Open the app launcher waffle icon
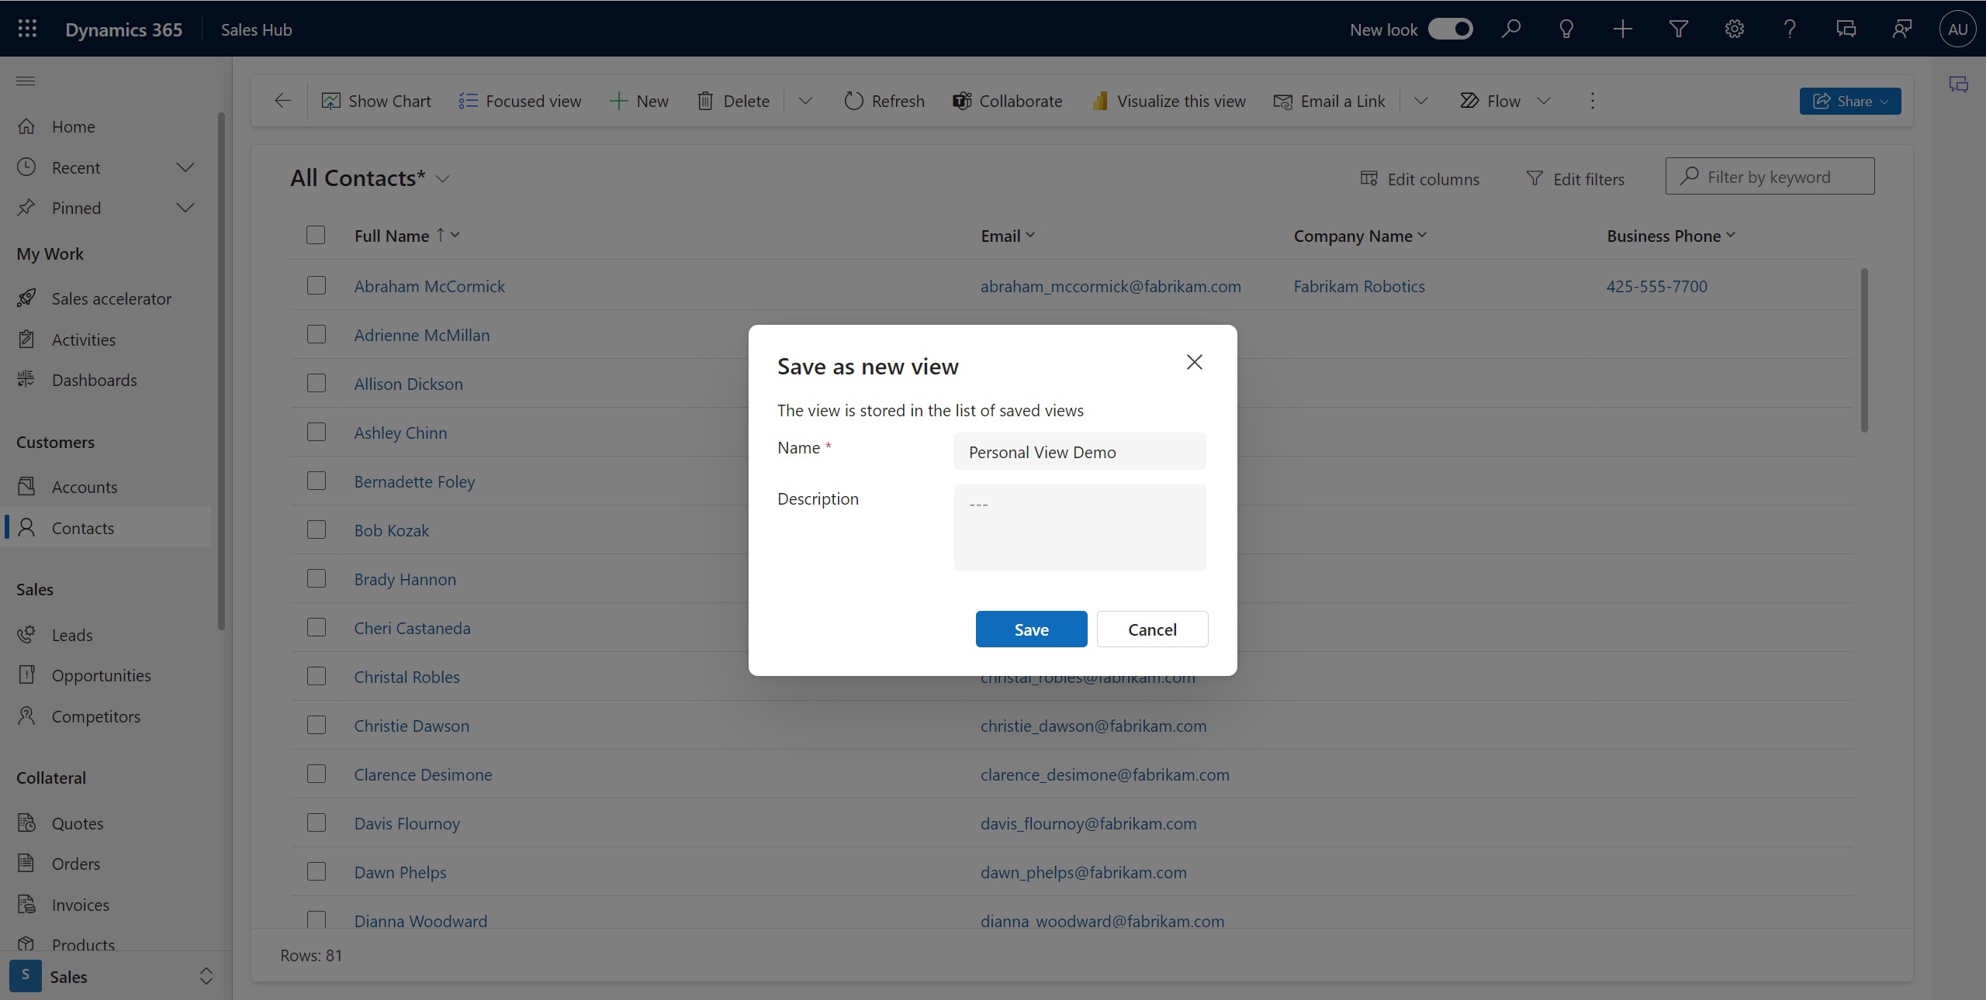Image resolution: width=1986 pixels, height=1000 pixels. click(27, 29)
